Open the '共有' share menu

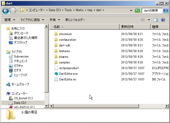coord(55,20)
